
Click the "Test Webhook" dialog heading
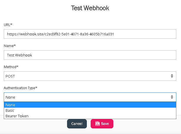point(90,8)
